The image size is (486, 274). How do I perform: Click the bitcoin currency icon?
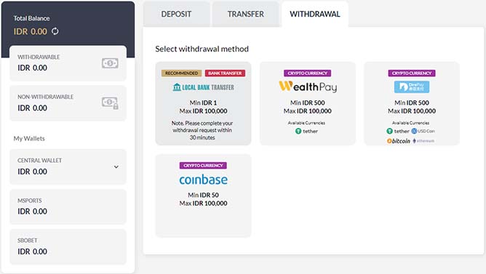click(389, 141)
